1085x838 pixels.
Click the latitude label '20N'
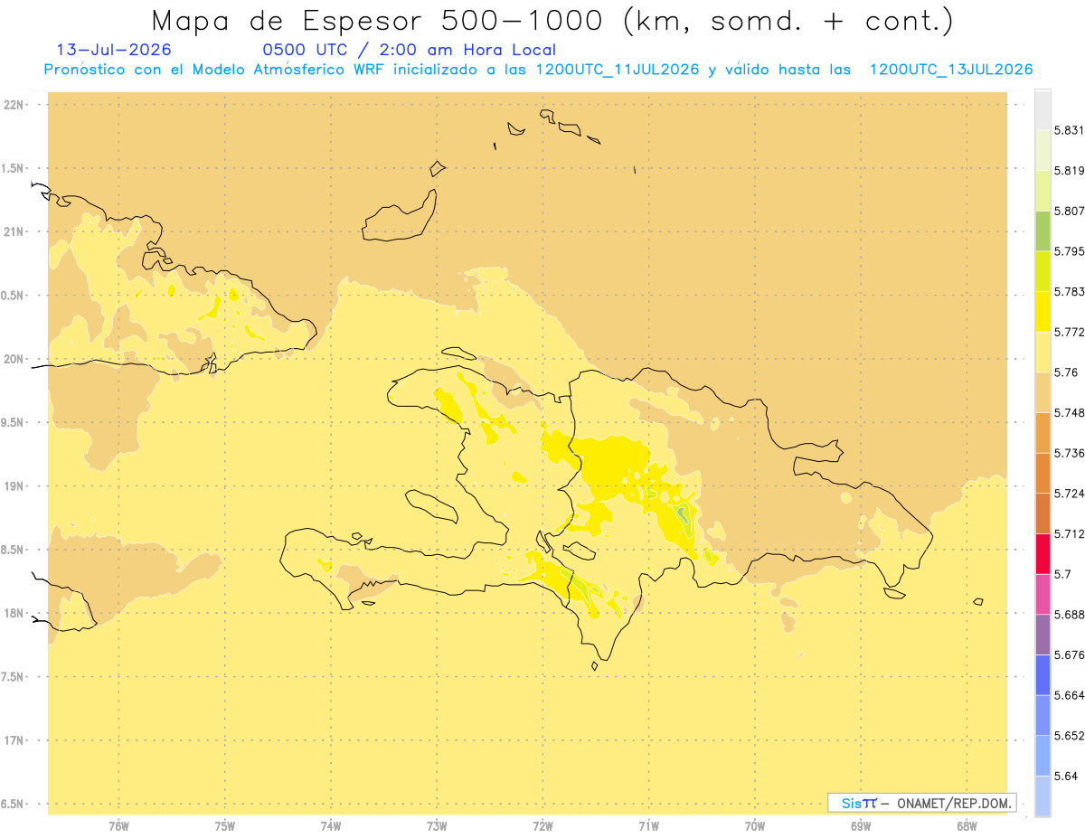point(14,359)
